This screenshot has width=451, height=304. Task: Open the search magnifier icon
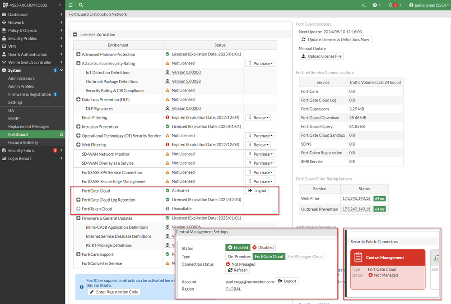[x=81, y=5]
